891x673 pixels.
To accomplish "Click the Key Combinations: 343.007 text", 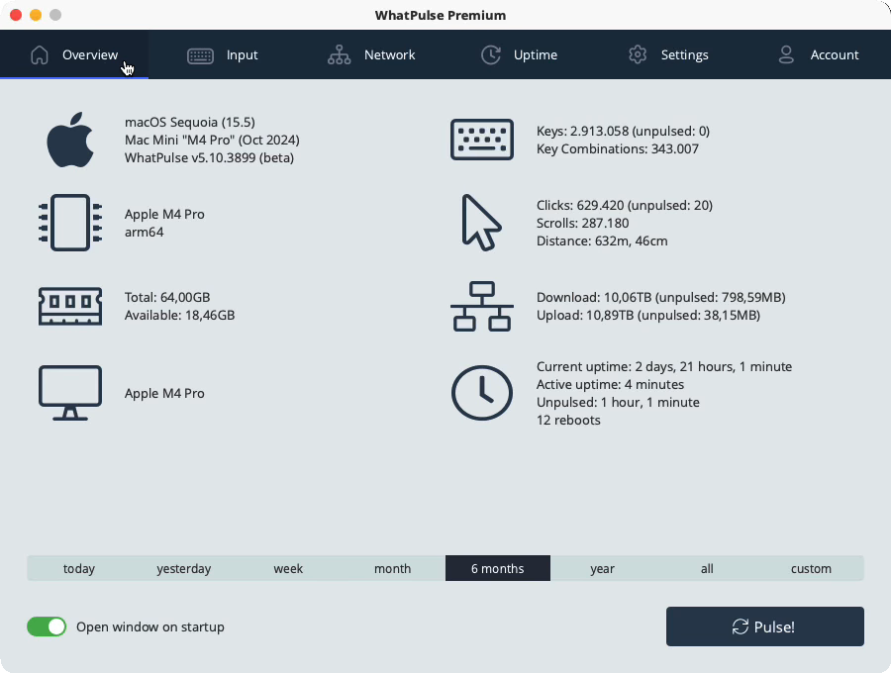I will pos(618,148).
